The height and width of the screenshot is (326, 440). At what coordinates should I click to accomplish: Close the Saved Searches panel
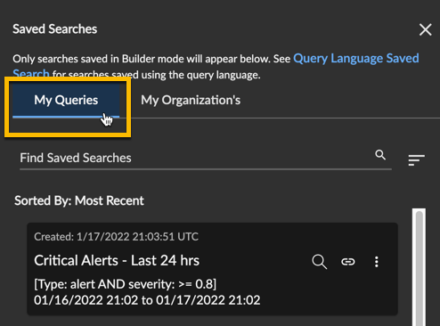[425, 29]
